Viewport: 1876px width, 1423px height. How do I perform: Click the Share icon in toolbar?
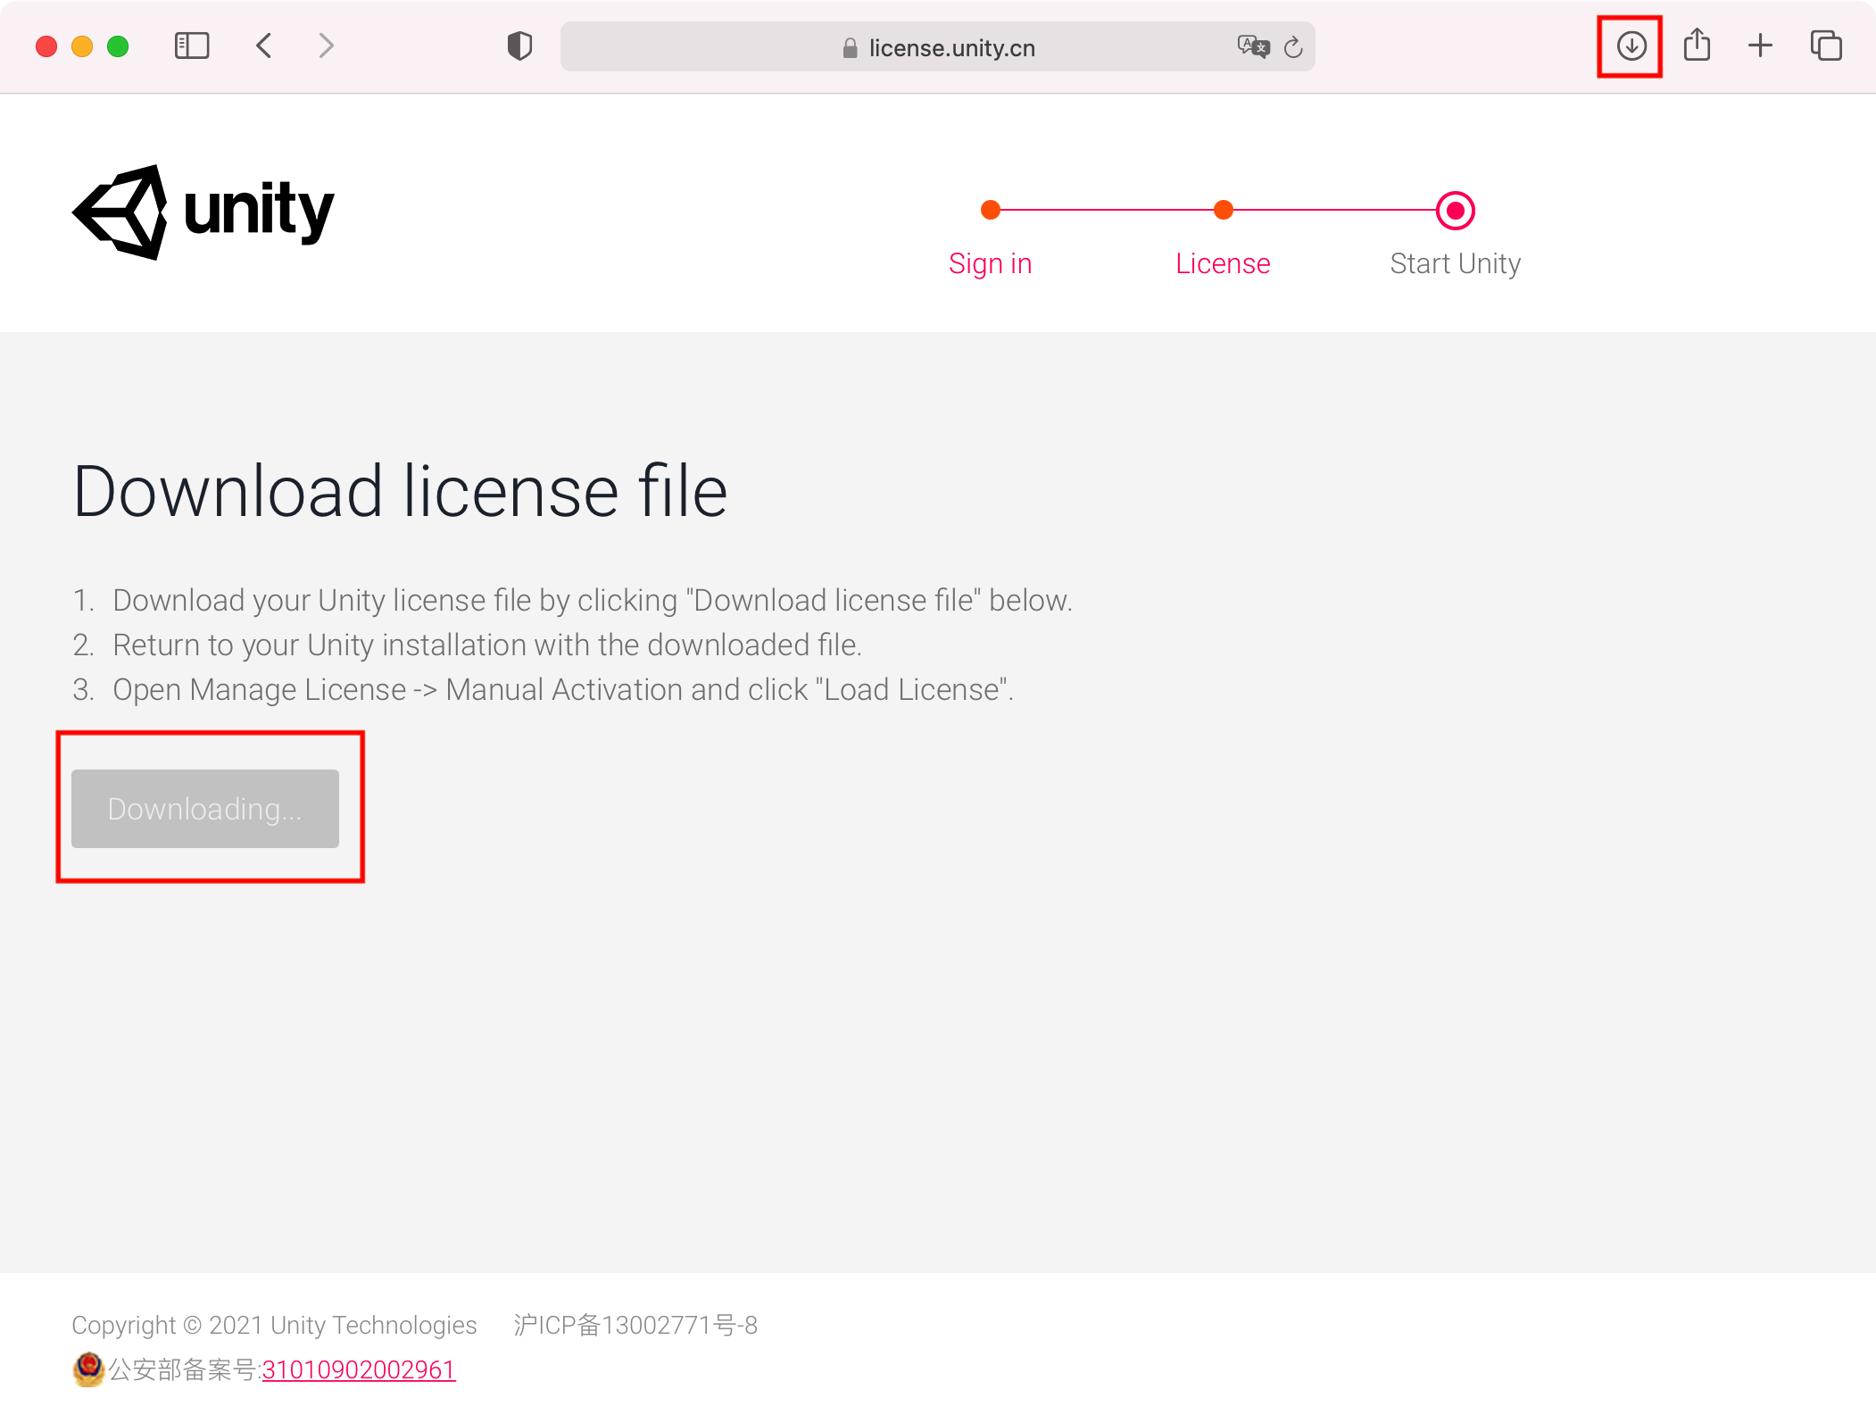tap(1697, 46)
